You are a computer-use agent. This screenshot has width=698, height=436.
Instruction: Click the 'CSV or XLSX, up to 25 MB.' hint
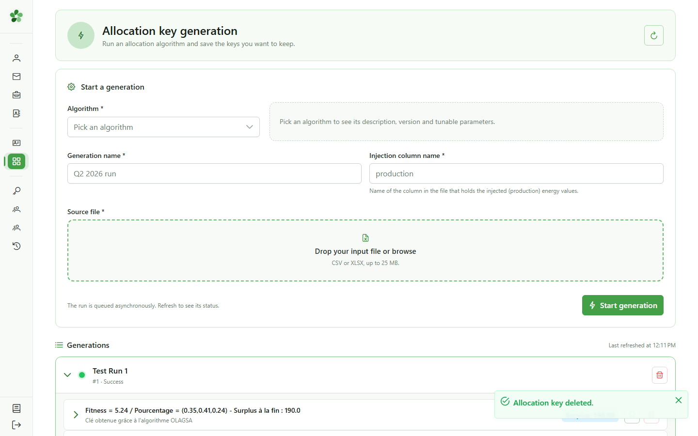[x=365, y=263]
